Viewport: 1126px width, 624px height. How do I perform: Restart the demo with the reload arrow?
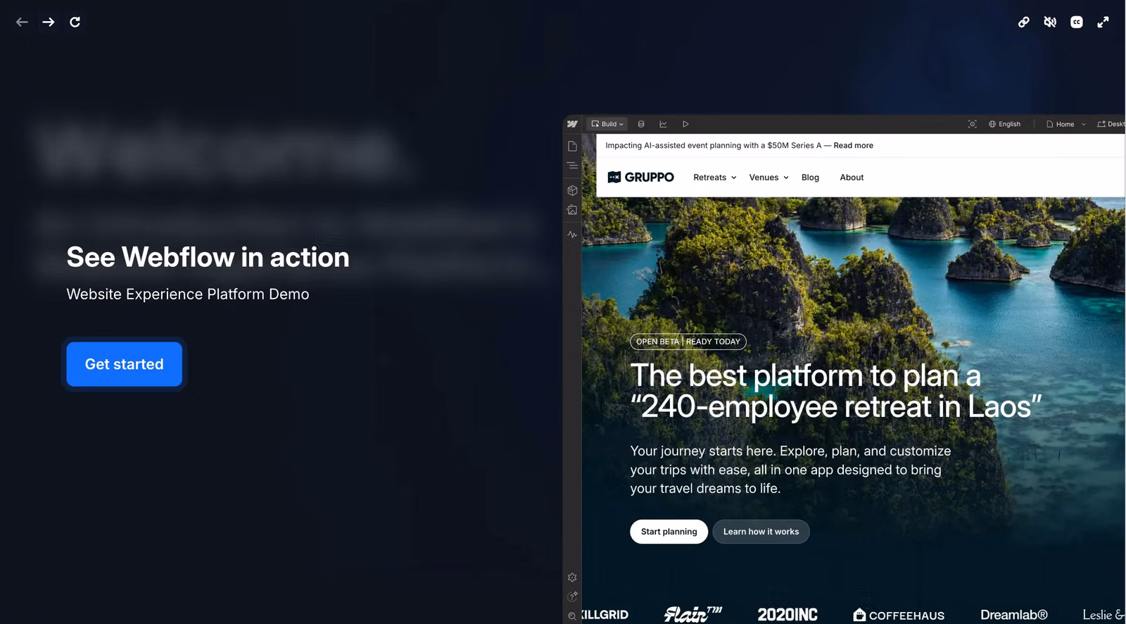point(75,22)
